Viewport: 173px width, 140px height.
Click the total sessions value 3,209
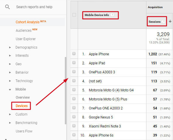163,34
